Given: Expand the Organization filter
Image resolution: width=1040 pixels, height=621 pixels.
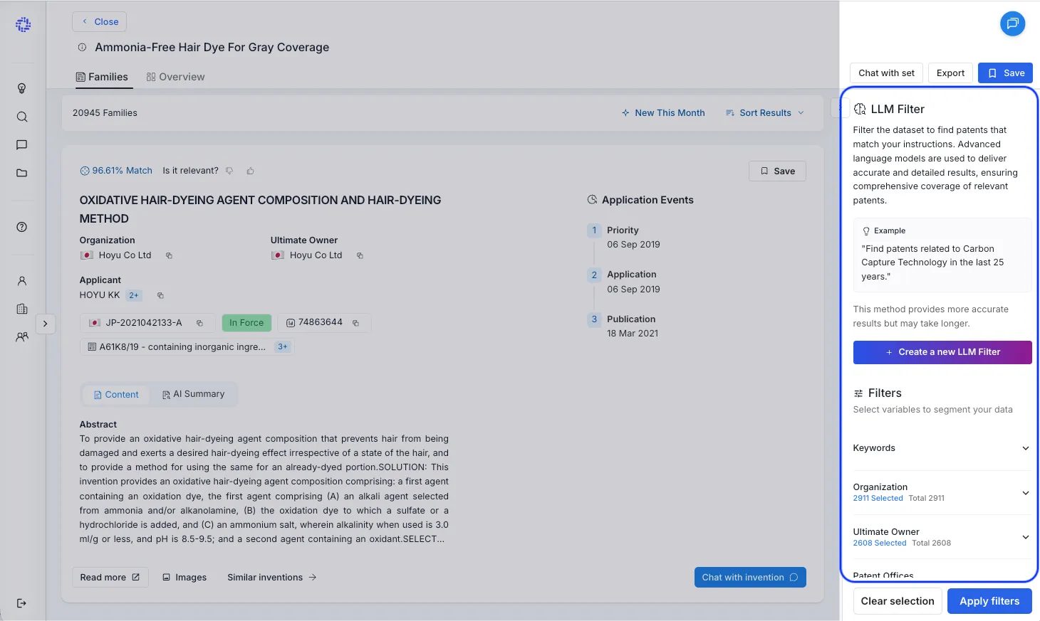Looking at the screenshot, I should click(x=942, y=492).
